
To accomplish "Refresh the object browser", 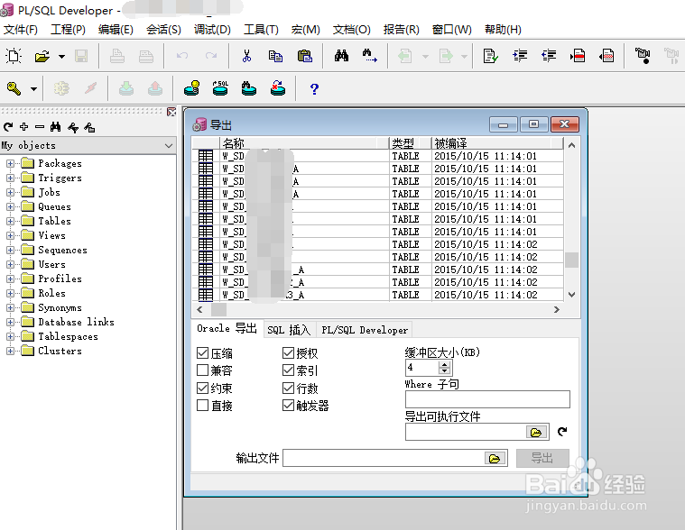I will pos(8,127).
